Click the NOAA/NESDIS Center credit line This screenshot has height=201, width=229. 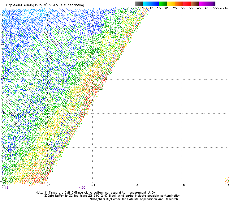point(134,199)
